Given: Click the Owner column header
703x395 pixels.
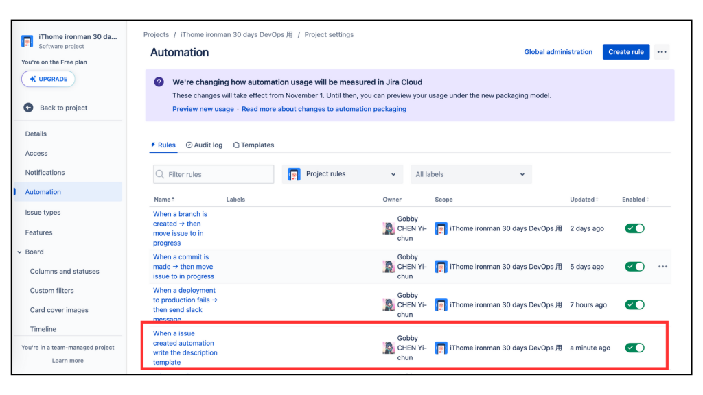Looking at the screenshot, I should (x=392, y=200).
